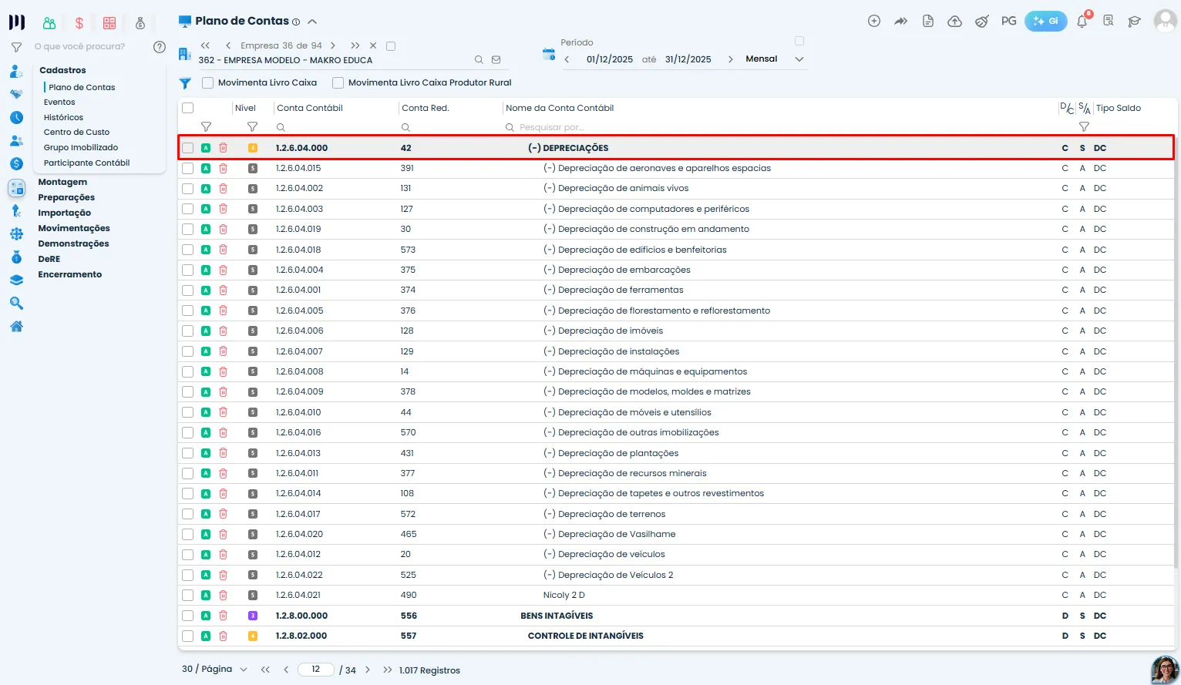This screenshot has height=685, width=1181.
Task: Open the S/A column filter funnel
Action: (1084, 127)
